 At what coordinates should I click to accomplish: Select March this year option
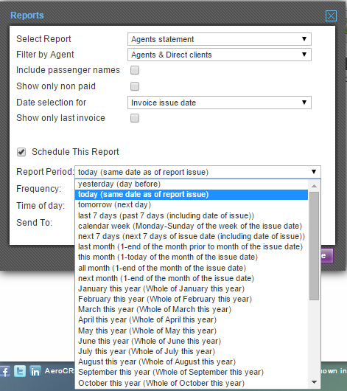192,309
